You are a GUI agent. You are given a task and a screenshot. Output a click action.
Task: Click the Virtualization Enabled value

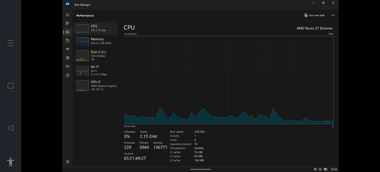click(199, 148)
